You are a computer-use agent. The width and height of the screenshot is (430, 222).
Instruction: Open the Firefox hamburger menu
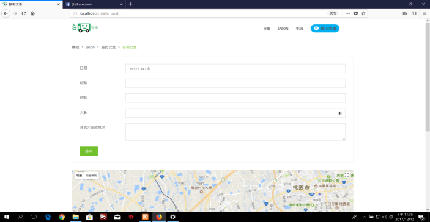(424, 13)
